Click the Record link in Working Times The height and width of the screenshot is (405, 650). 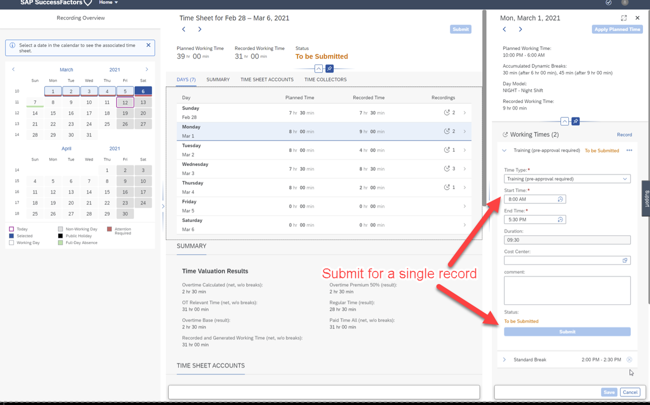[x=624, y=134]
